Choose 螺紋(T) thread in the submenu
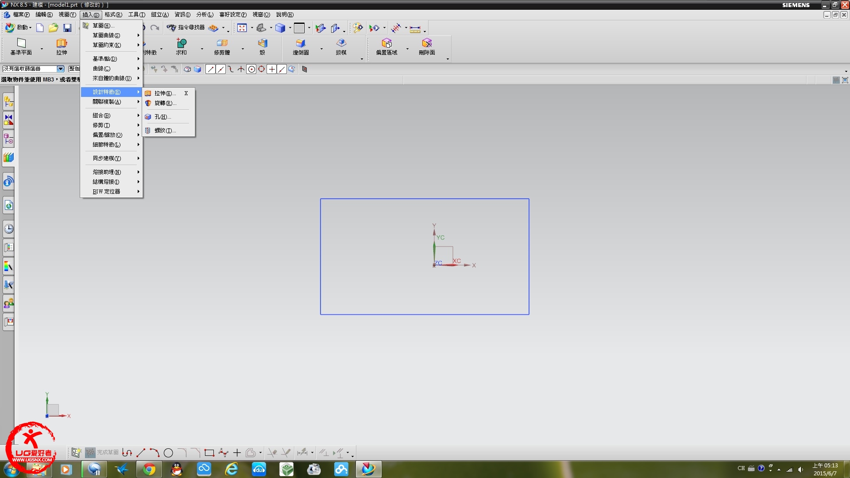Viewport: 850px width, 478px height. (x=168, y=131)
